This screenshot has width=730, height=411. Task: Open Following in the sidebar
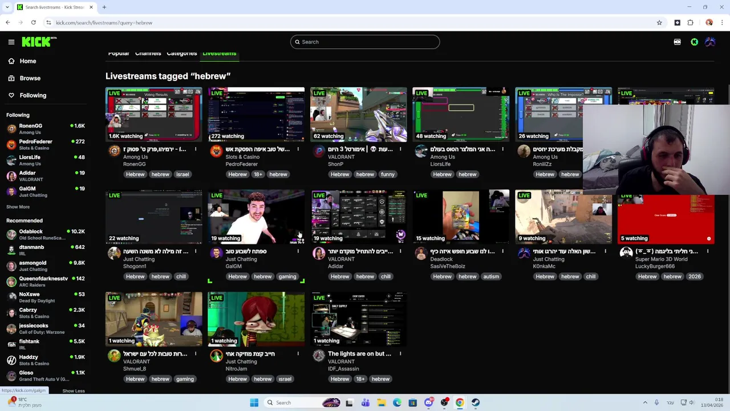tap(33, 95)
